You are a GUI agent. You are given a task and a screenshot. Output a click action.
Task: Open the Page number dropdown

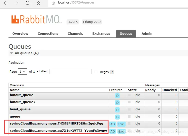click(22, 71)
